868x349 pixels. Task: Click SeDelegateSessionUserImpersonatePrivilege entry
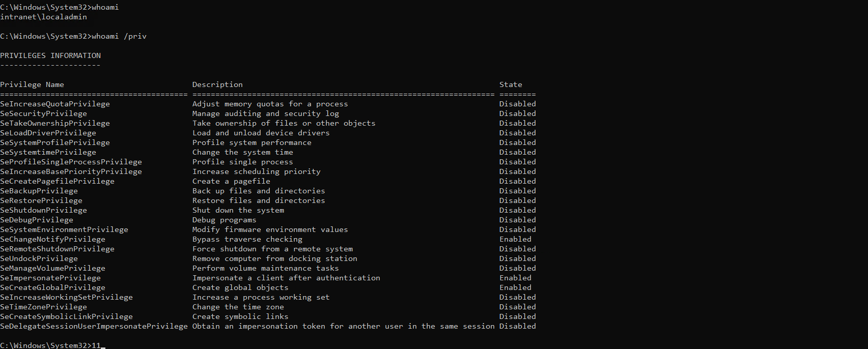94,326
